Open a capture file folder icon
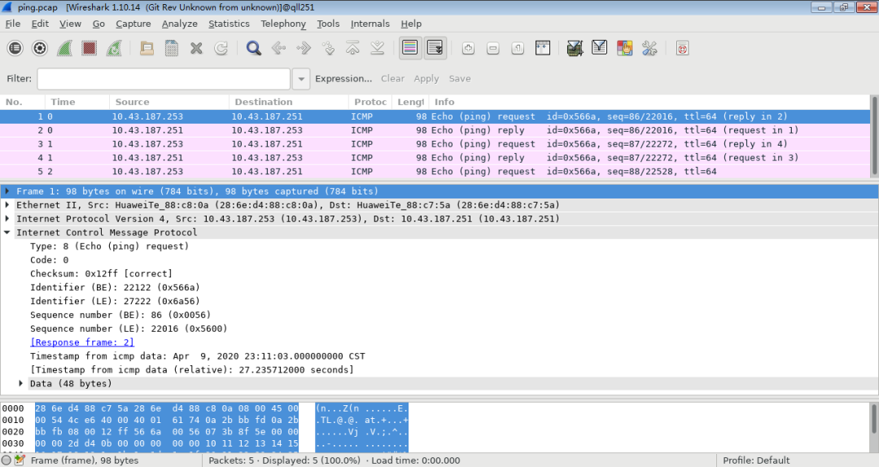Viewport: 879px width, 467px height. 146,48
